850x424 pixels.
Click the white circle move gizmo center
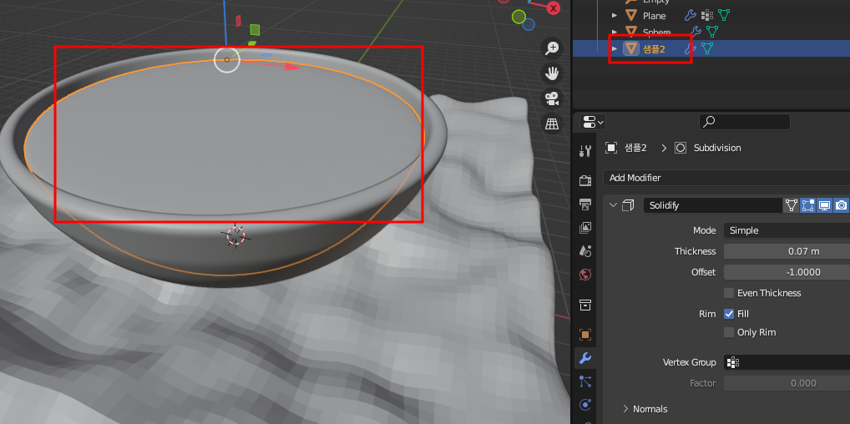tap(226, 59)
